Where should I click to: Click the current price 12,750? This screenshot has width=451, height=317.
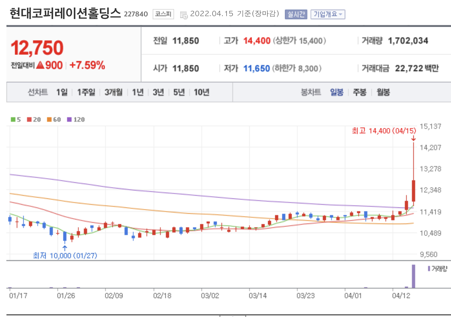[37, 48]
